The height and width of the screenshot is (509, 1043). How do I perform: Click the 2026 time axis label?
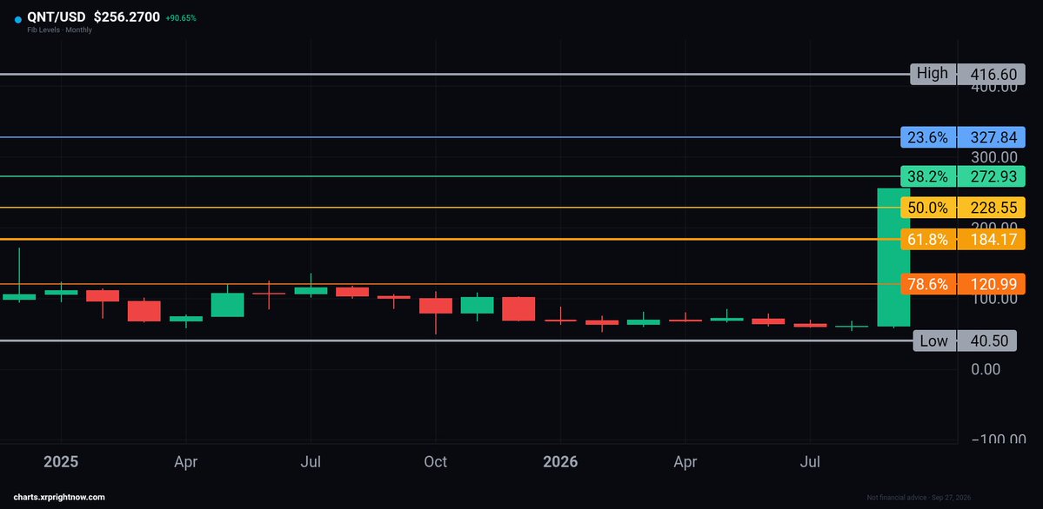point(560,461)
